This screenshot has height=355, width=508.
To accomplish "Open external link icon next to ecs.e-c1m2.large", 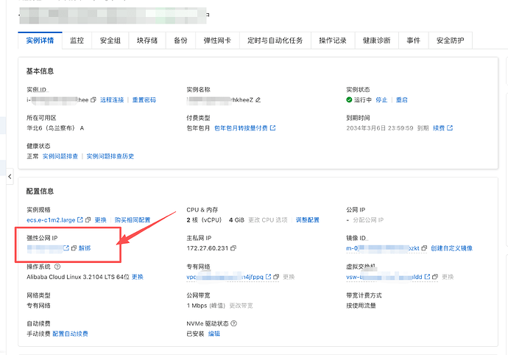I will pos(80,219).
